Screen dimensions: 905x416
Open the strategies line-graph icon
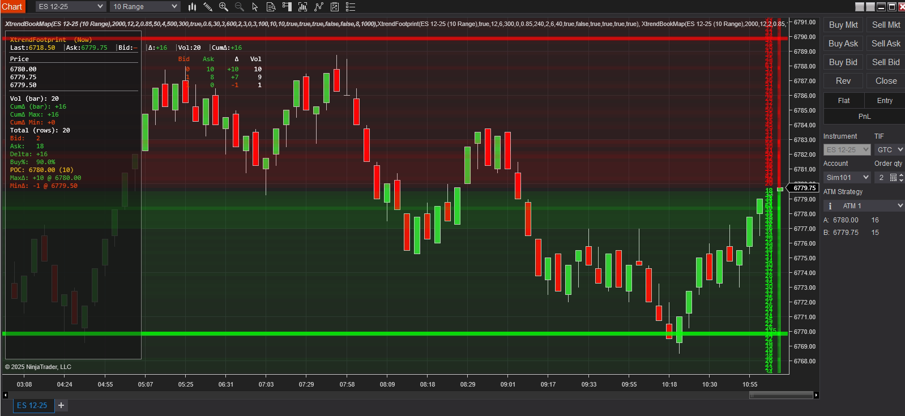[319, 7]
